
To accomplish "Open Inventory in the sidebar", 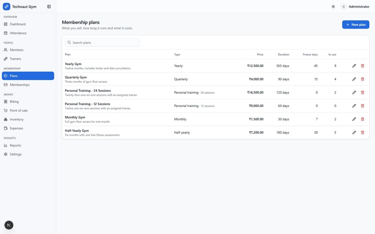I will point(28,119).
